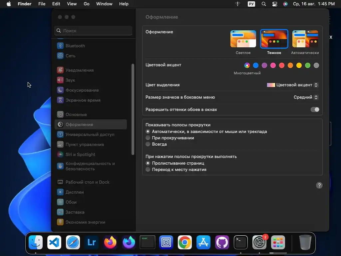This screenshot has height=256, width=341.
Task: Choose Темное appearance thumbnail
Action: [274, 39]
